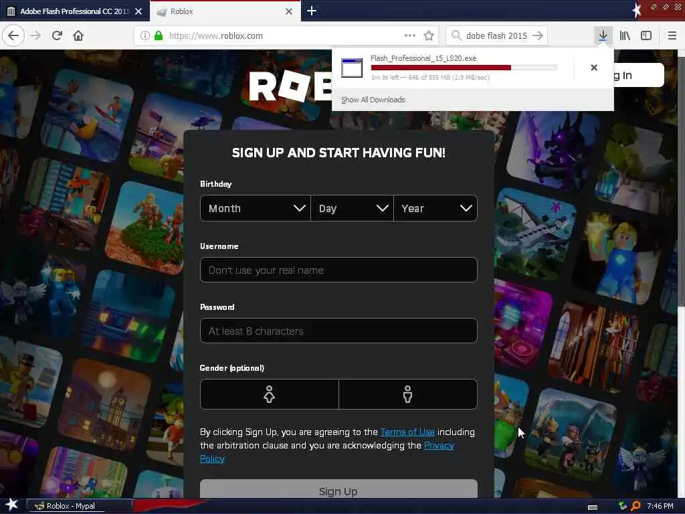Select the female gender icon
This screenshot has width=685, height=514.
coord(269,394)
